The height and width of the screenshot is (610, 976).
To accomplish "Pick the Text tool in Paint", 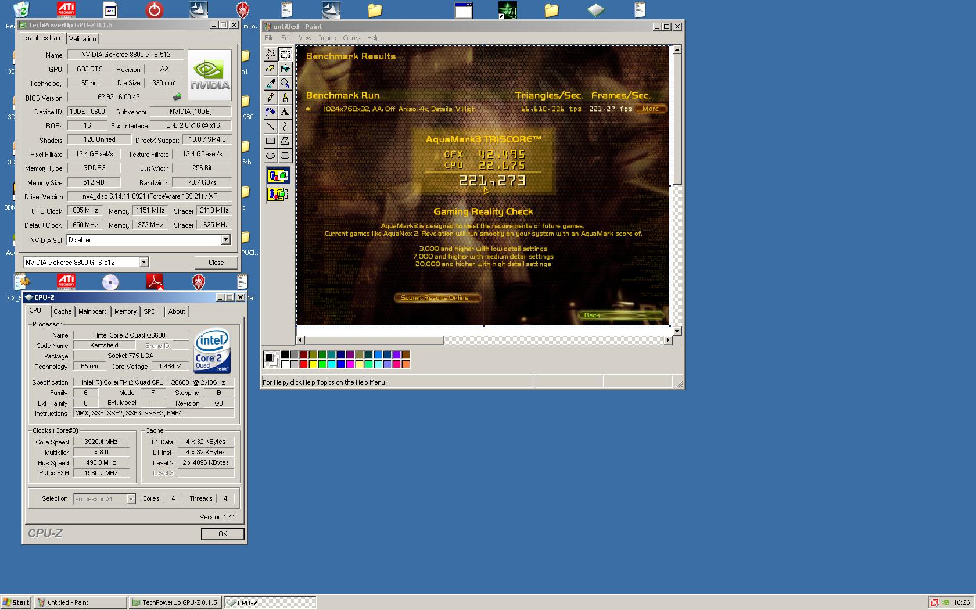I will tap(285, 112).
